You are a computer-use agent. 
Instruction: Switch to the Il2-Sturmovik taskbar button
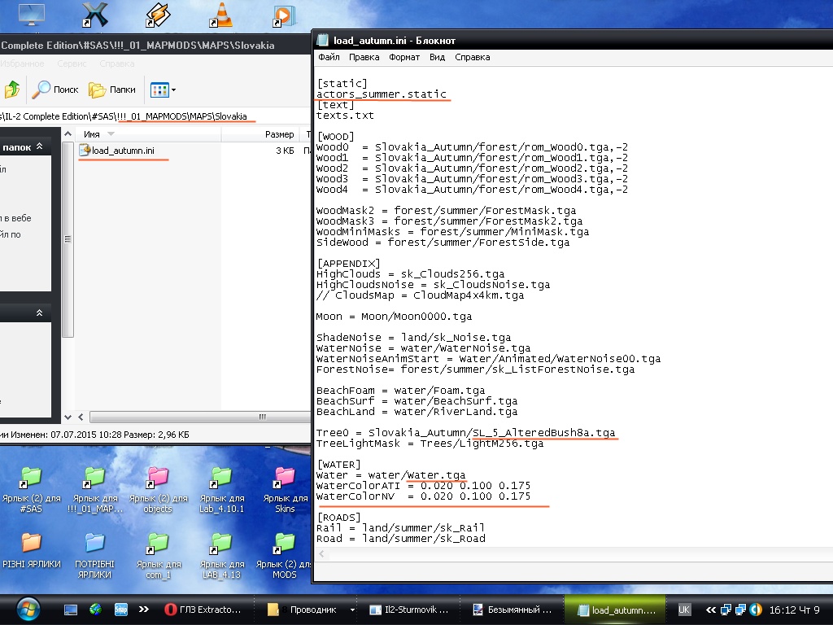(x=406, y=609)
